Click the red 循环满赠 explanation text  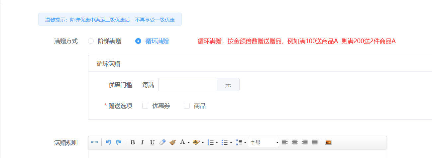[297, 41]
